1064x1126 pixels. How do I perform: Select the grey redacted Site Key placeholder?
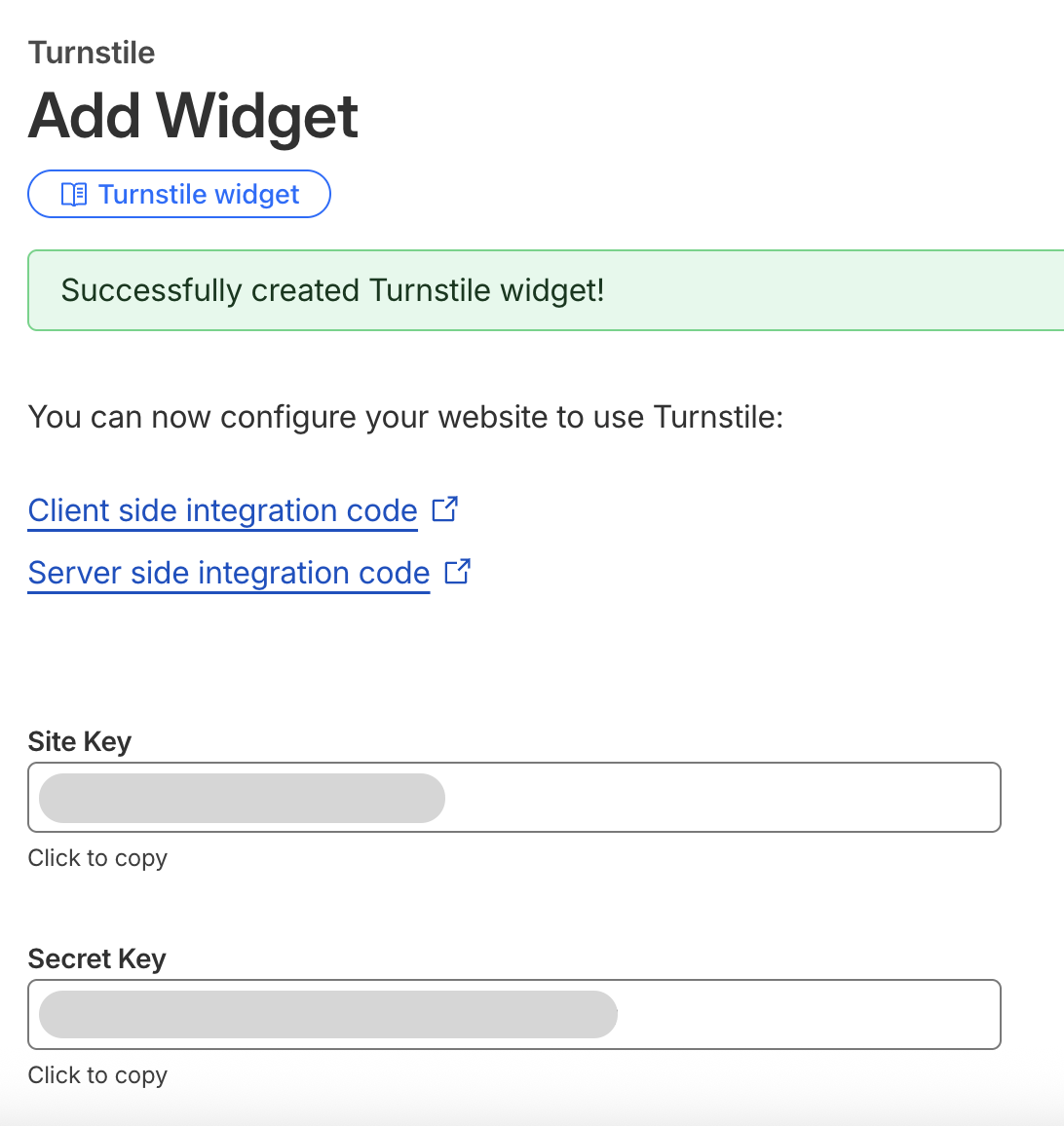tap(242, 798)
